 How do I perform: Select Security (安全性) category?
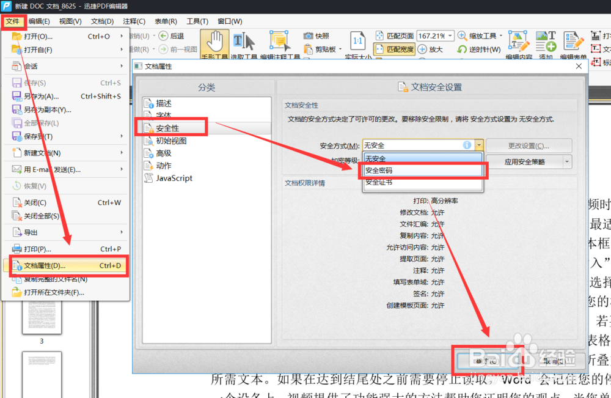point(207,128)
